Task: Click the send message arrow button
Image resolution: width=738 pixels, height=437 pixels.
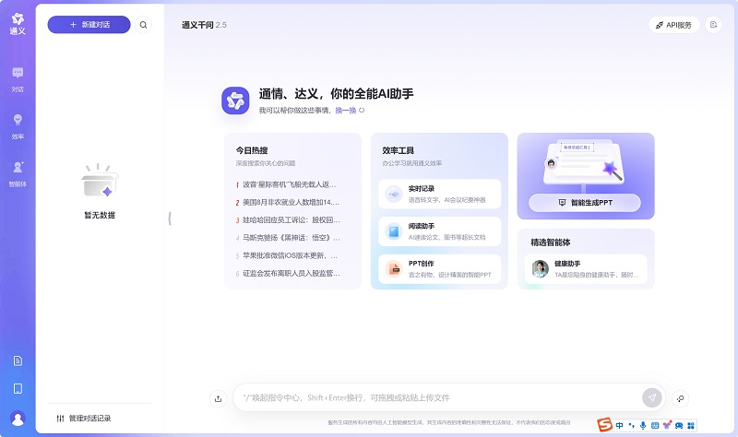Action: click(652, 397)
